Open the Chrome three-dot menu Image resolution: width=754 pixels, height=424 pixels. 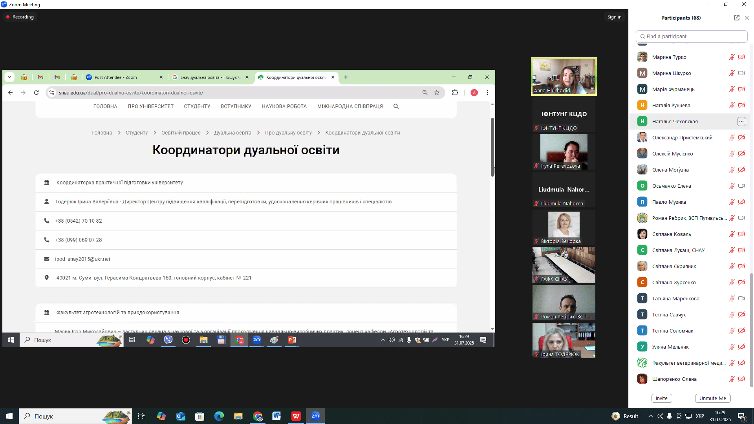pyautogui.click(x=487, y=93)
